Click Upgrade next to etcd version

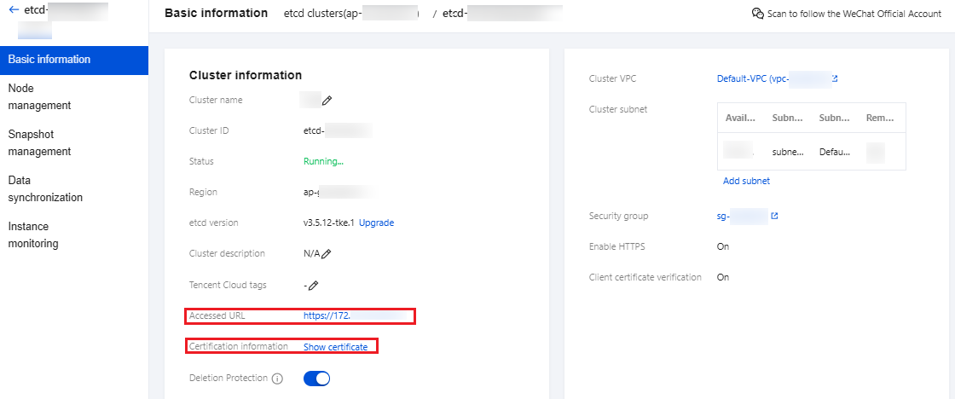(x=376, y=223)
